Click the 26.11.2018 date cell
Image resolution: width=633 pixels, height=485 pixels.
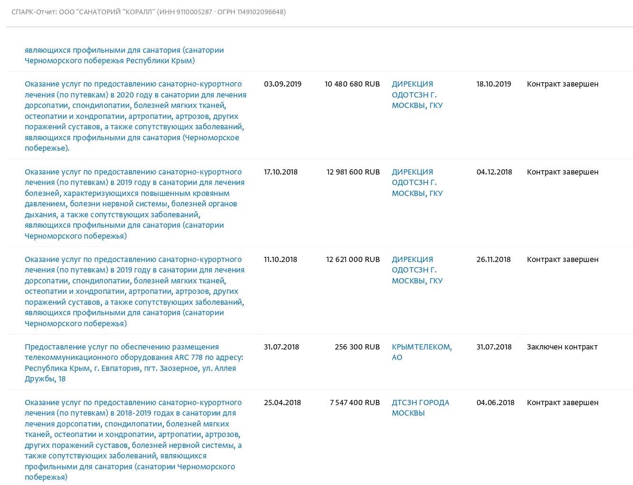pyautogui.click(x=494, y=260)
